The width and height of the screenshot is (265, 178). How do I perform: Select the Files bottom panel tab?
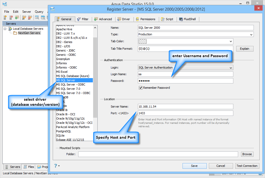(29, 167)
